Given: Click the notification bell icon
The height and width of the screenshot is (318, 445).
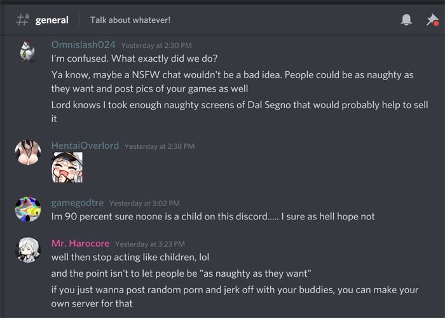Looking at the screenshot, I should click(406, 20).
